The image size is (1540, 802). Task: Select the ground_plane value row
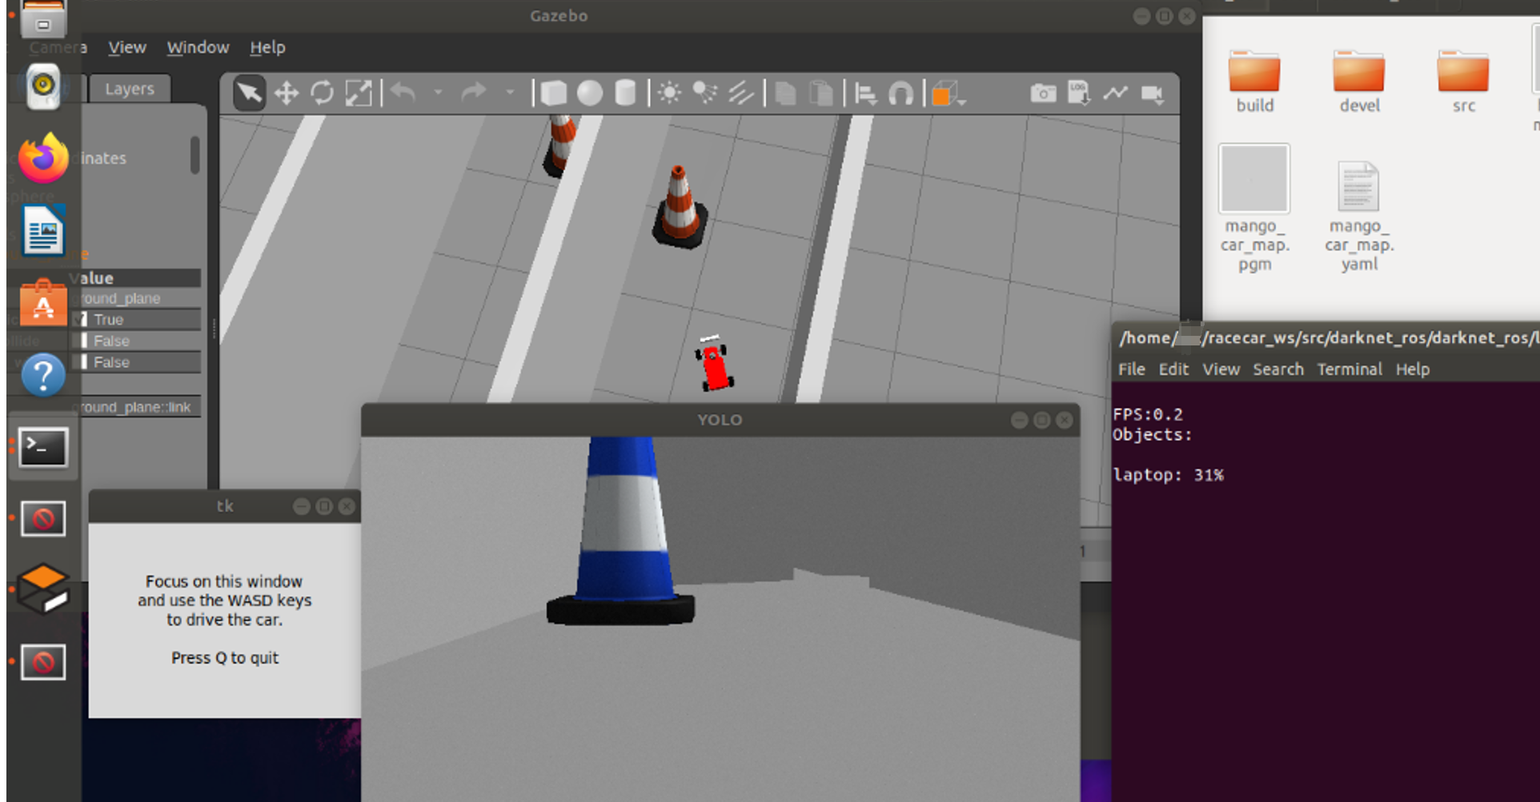[x=136, y=298]
